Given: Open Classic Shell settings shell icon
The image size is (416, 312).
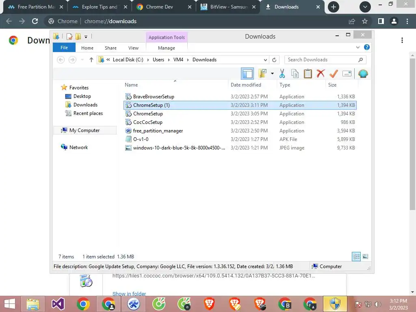Looking at the screenshot, I should (363, 74).
